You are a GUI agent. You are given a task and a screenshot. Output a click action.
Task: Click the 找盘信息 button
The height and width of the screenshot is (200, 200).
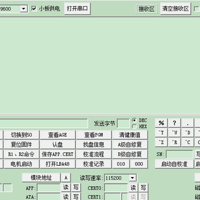pos(94,144)
